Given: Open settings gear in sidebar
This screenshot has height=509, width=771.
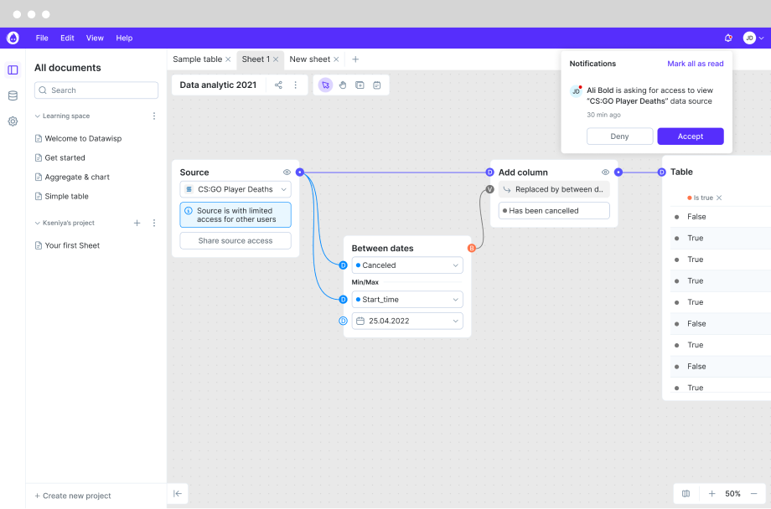Looking at the screenshot, I should click(x=13, y=121).
